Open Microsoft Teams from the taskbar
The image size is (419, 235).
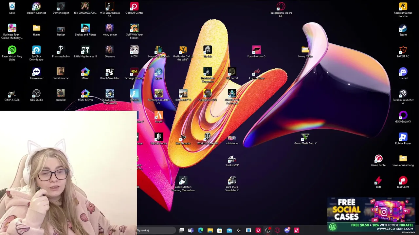(x=191, y=230)
